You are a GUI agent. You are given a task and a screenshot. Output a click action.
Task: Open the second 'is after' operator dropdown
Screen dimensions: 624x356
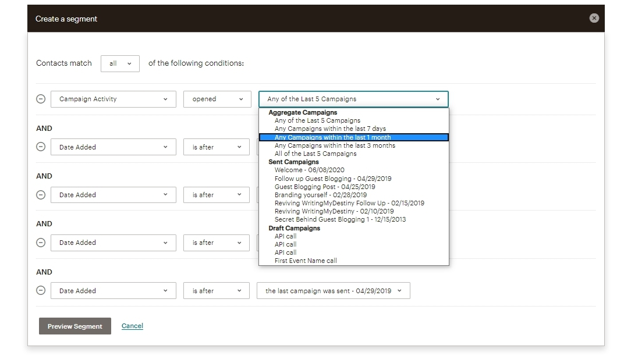(x=217, y=195)
